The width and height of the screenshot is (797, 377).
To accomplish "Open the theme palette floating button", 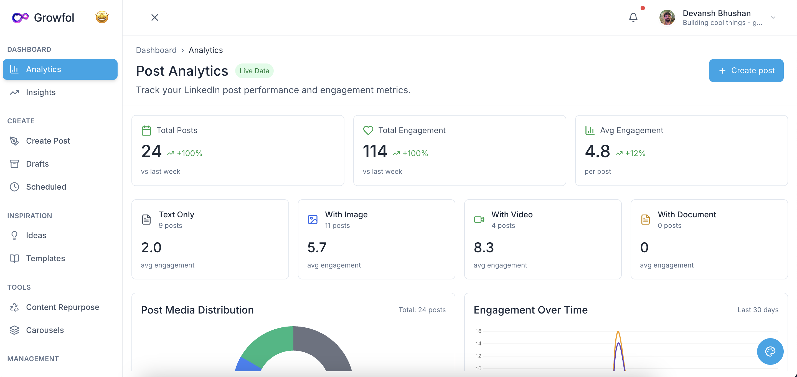I will (770, 351).
